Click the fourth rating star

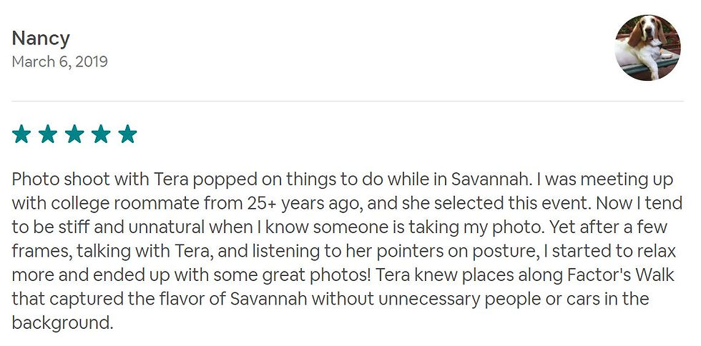click(101, 134)
